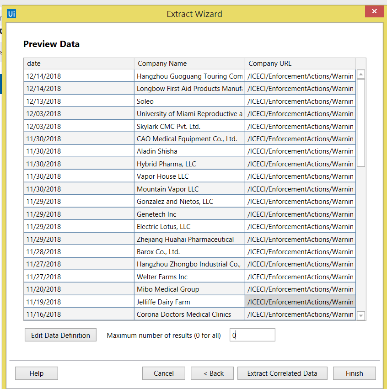Select CAO Medical Equipment Co., Ltd. cell
Viewport: 387px width, 389px height.
pos(189,139)
